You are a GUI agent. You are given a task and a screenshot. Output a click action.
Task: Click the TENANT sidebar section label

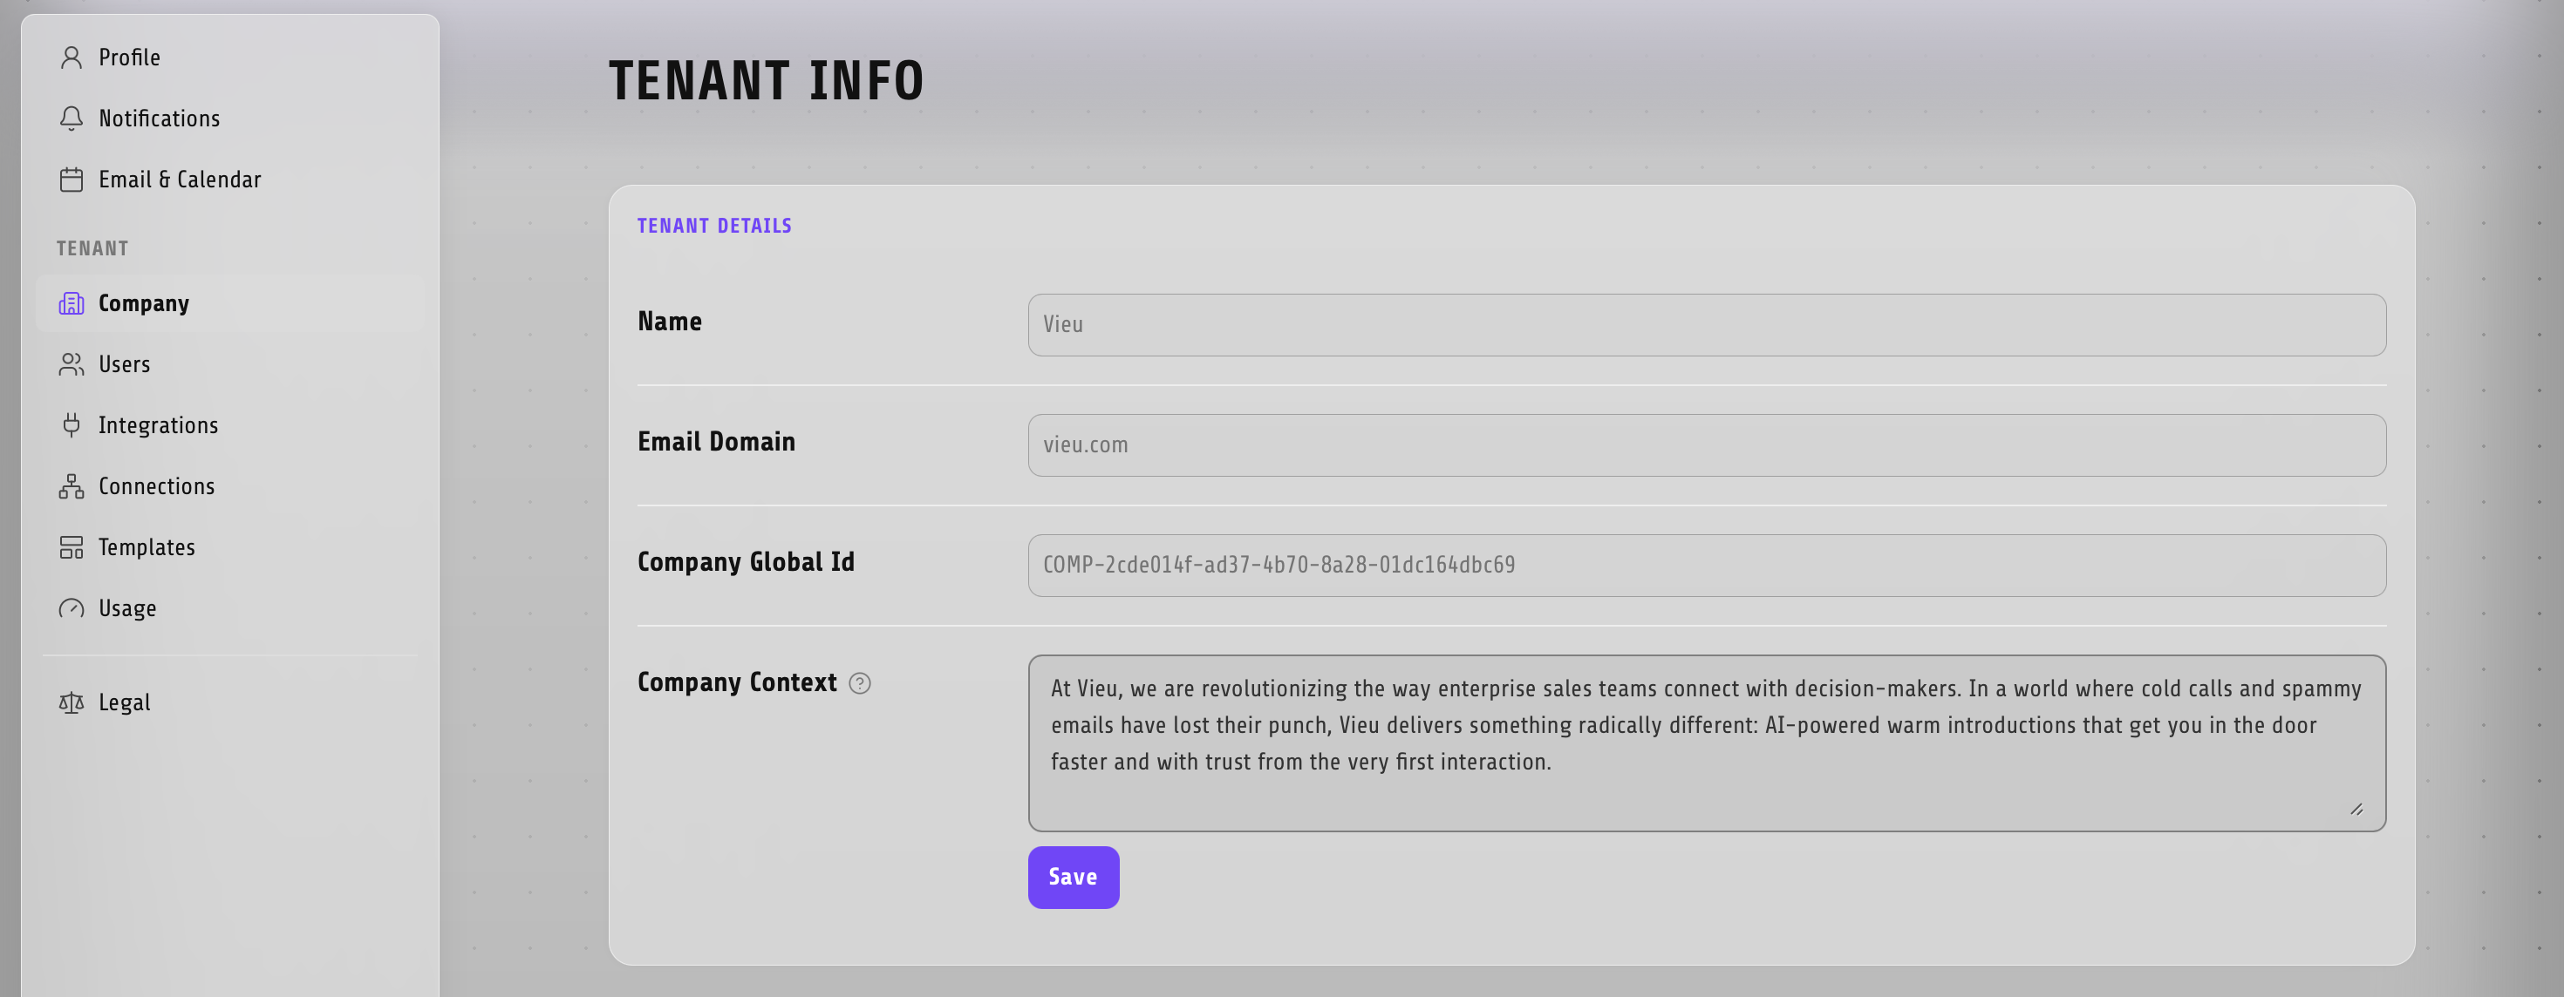92,248
